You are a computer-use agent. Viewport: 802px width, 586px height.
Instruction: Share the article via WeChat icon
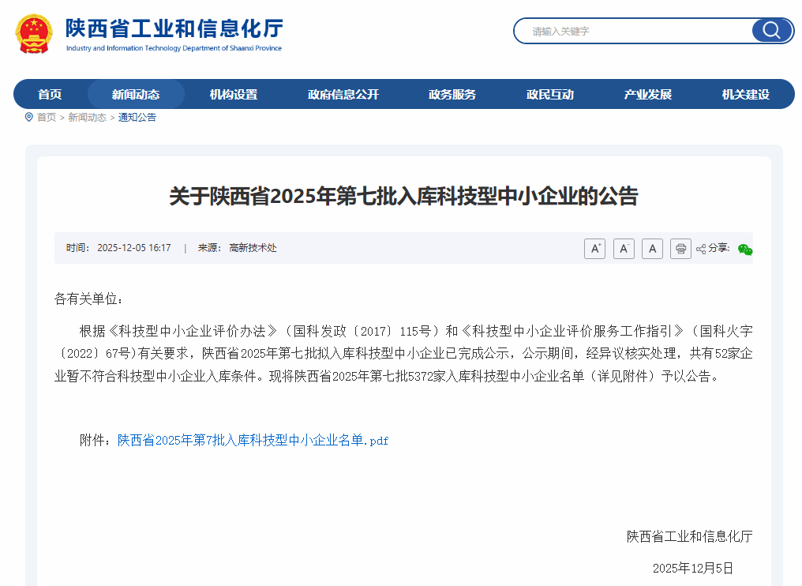(x=744, y=250)
